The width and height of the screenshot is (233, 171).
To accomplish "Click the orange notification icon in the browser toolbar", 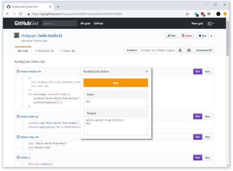I will 225,14.
